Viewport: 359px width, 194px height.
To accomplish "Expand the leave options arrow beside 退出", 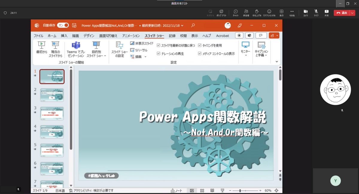I will [352, 13].
